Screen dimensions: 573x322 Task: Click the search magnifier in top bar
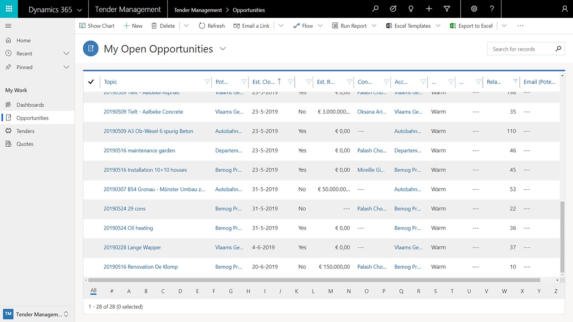click(x=375, y=9)
